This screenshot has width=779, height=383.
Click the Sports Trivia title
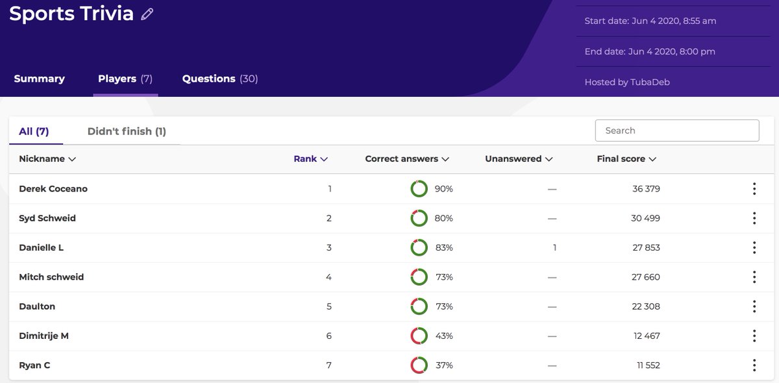tap(71, 13)
